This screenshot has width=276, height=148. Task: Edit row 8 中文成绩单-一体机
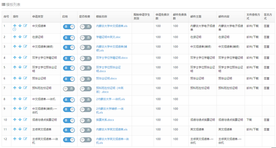point(25,99)
